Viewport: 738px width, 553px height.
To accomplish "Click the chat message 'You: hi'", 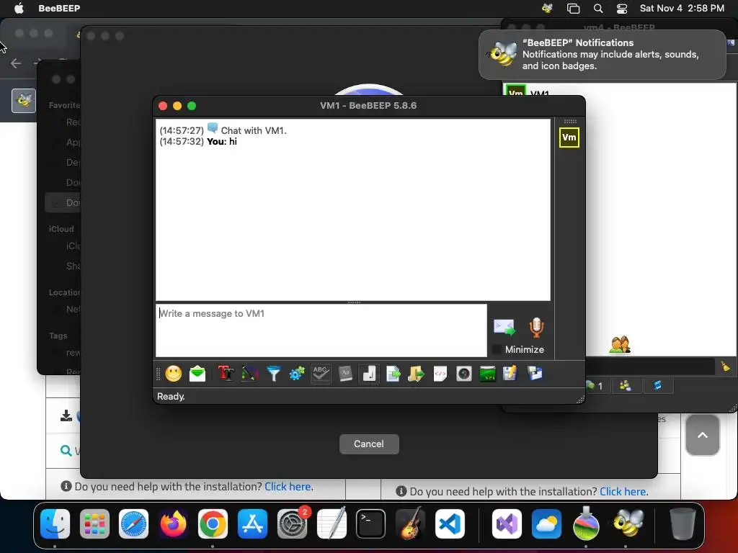I will (222, 142).
